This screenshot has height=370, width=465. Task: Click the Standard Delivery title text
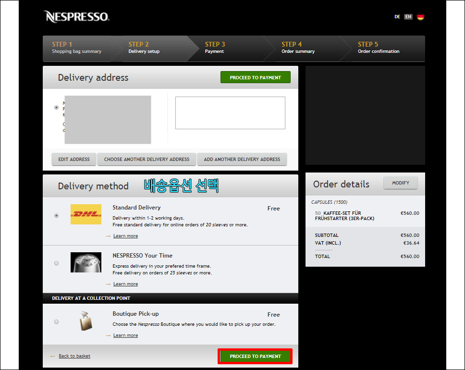(x=136, y=208)
